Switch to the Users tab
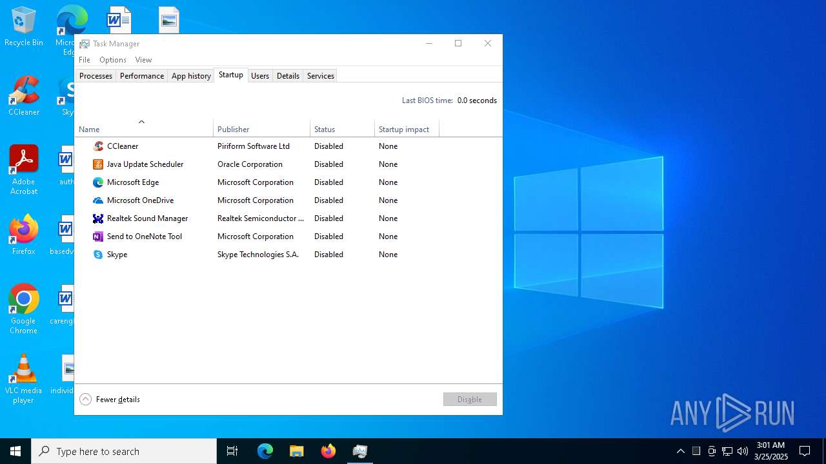826x464 pixels. pyautogui.click(x=260, y=76)
